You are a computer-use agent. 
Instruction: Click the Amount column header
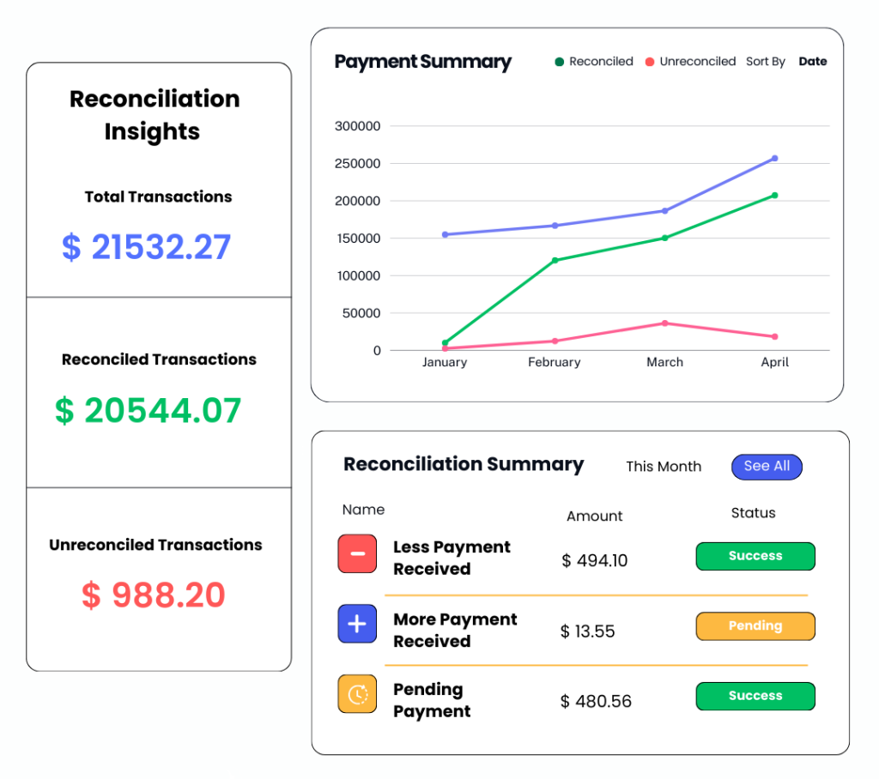pos(594,516)
